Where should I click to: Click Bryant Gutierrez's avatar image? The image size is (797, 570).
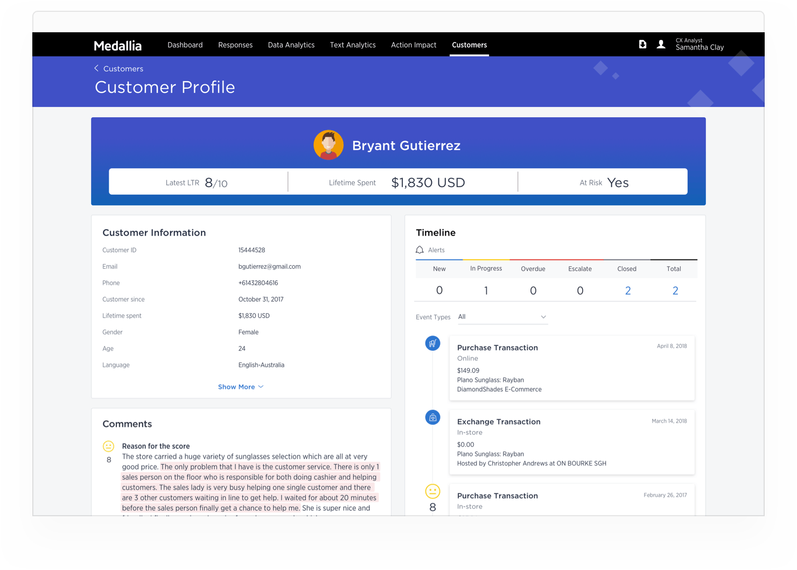[328, 145]
